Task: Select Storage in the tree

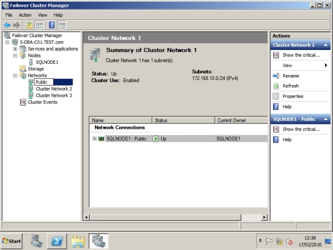Action: click(36, 69)
